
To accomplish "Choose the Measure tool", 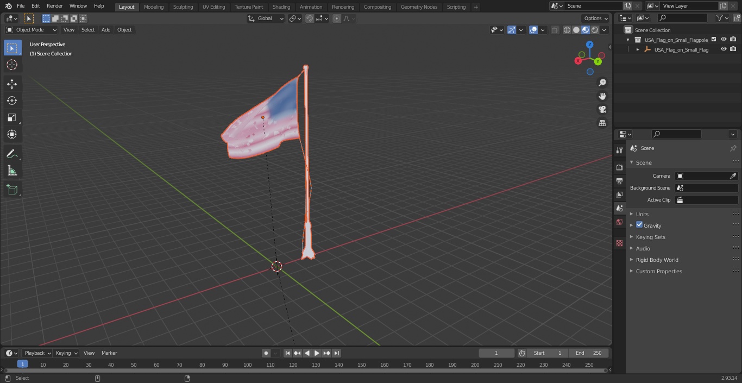I will [x=12, y=171].
